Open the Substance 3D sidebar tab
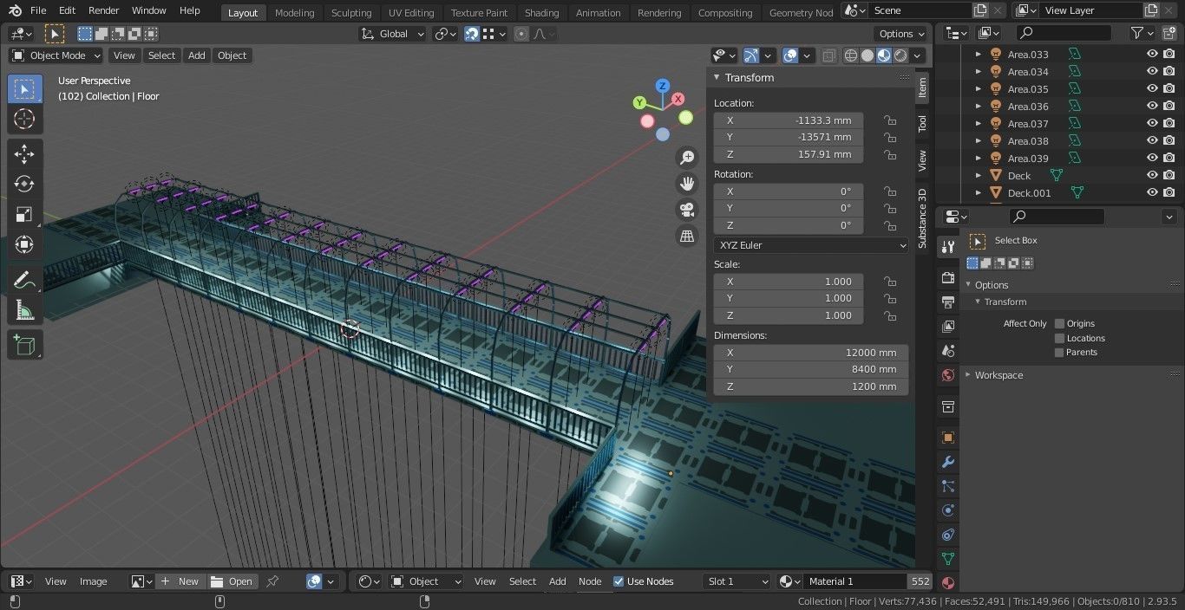 tap(922, 218)
